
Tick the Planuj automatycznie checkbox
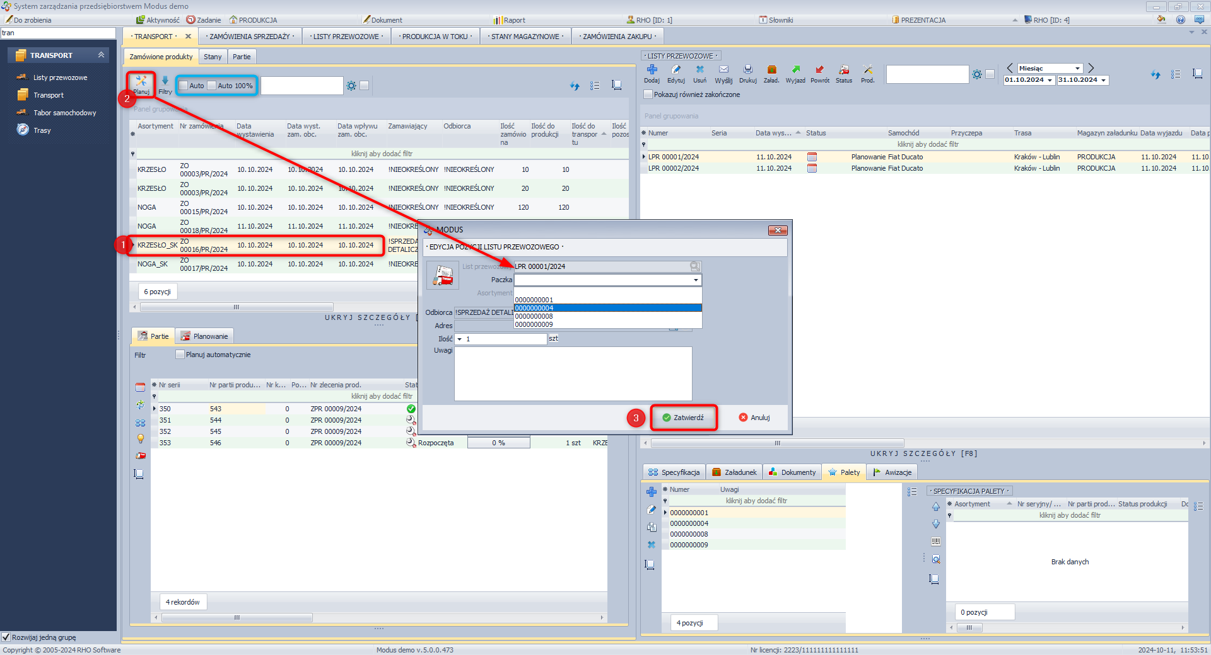[180, 355]
